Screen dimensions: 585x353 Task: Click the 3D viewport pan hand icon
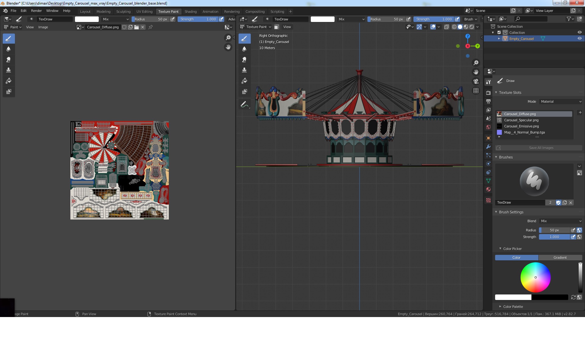pyautogui.click(x=476, y=72)
